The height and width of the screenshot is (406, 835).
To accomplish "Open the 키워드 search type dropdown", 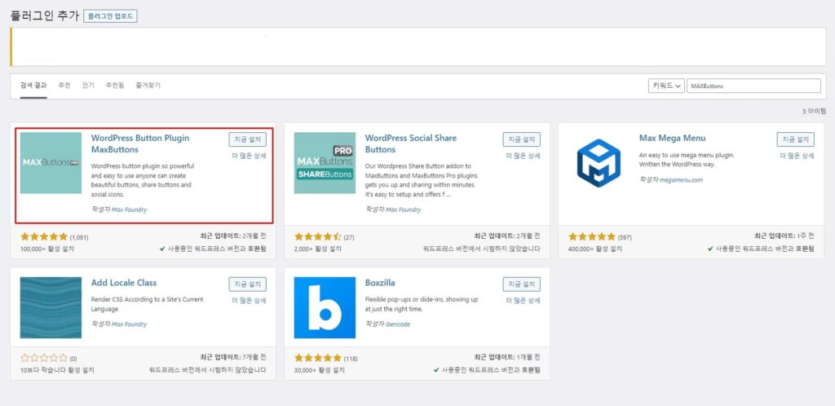I will 666,86.
